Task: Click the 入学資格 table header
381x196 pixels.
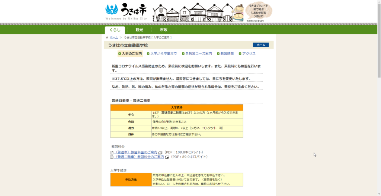Action: pos(177,107)
